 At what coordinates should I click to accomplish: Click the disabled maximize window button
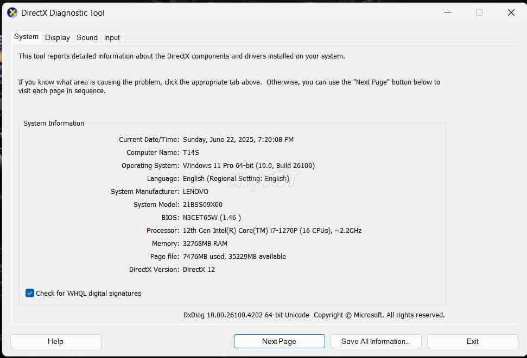[x=479, y=12]
